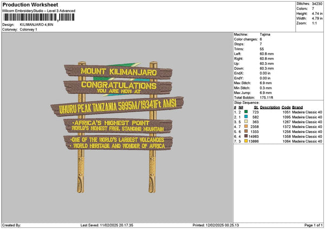Click the design name 'KILIMANJARO 4,8IN'

(36, 25)
